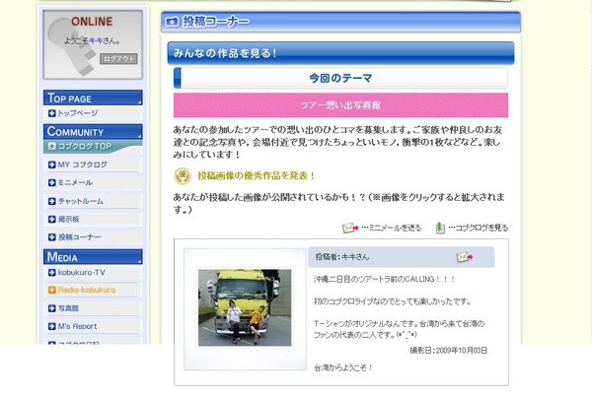Viewport: 592px width, 397px height.
Task: Click the arrow icon beside M's Report
Action: tap(52, 326)
